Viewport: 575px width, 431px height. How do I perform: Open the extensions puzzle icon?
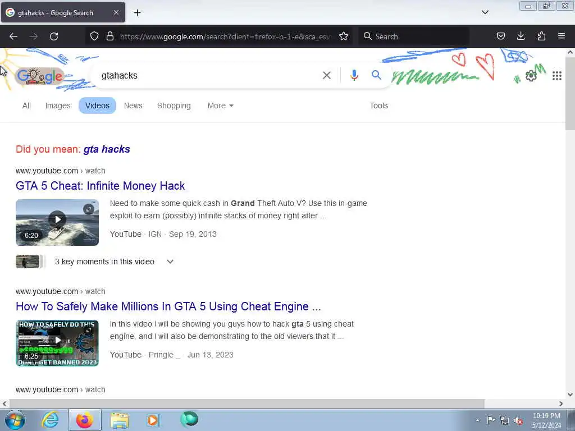(x=541, y=36)
